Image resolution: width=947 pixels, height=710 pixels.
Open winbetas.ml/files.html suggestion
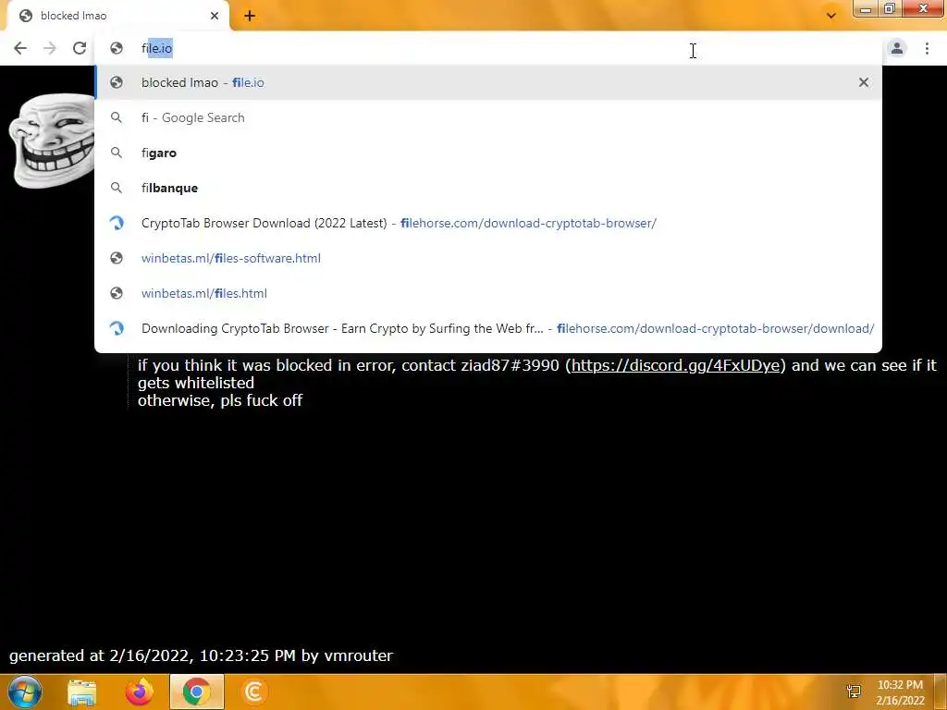tap(488, 293)
